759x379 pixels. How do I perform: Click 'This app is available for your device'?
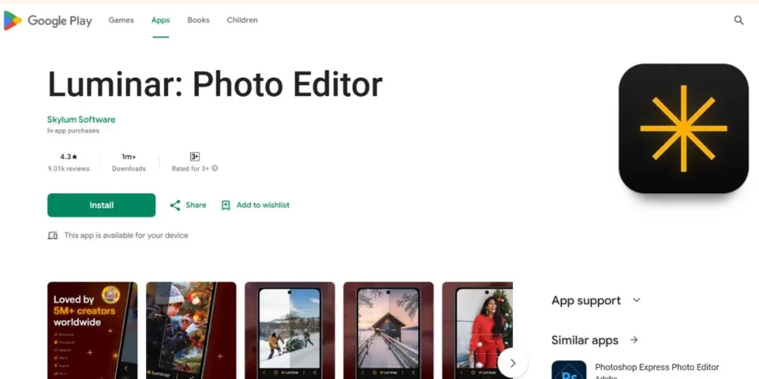pyautogui.click(x=126, y=235)
